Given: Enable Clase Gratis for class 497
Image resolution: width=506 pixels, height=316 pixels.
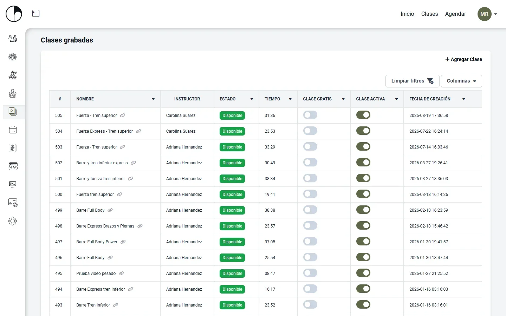Looking at the screenshot, I should [310, 241].
